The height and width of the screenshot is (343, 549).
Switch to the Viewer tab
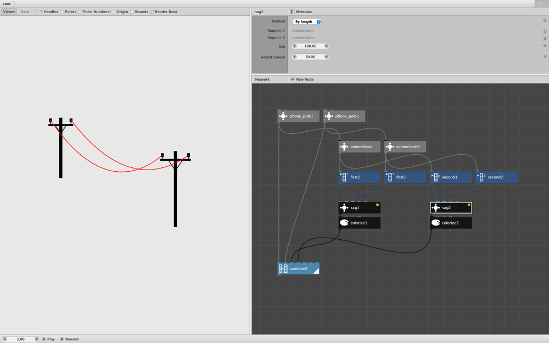[9, 12]
